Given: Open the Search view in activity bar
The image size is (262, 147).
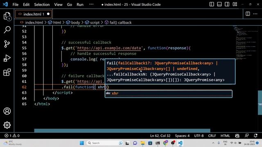Looking at the screenshot, I should (x=7, y=30).
